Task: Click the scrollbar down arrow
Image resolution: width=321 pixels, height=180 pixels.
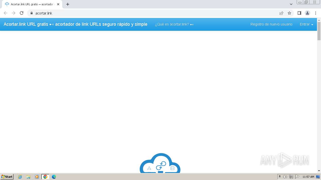Action: click(x=319, y=171)
